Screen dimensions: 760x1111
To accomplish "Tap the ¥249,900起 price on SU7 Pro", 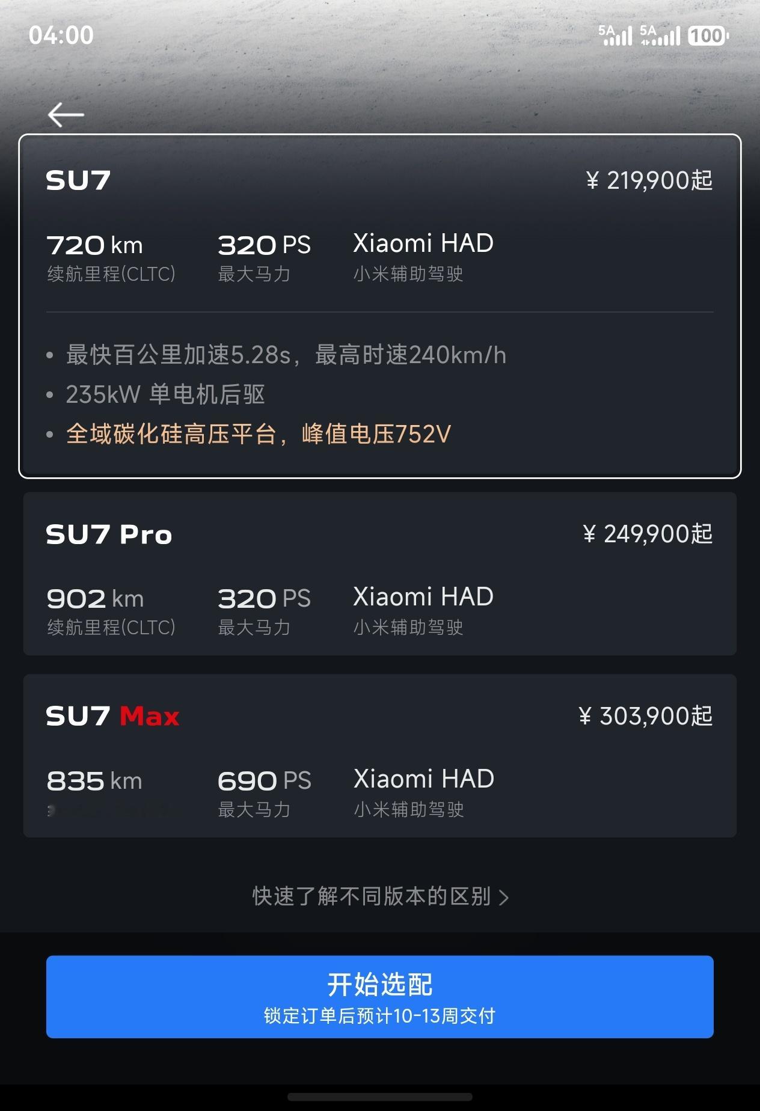I will 648,534.
